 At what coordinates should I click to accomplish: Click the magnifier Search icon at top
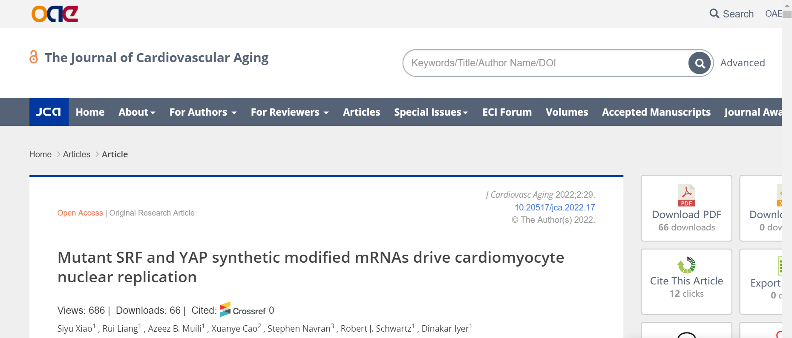coord(714,14)
